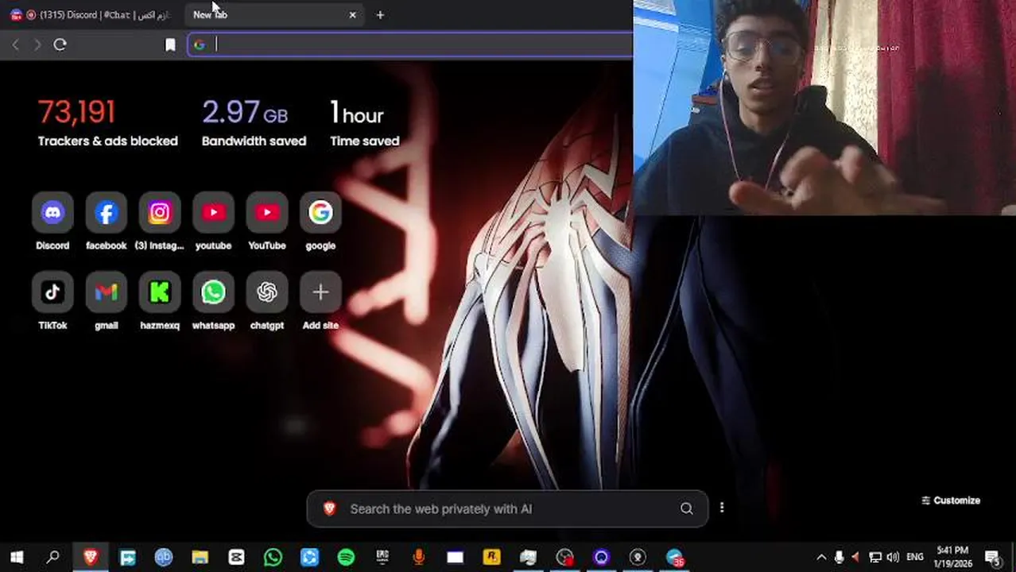Open the volume control in system tray
Viewport: 1016px width, 572px height.
[x=894, y=558]
